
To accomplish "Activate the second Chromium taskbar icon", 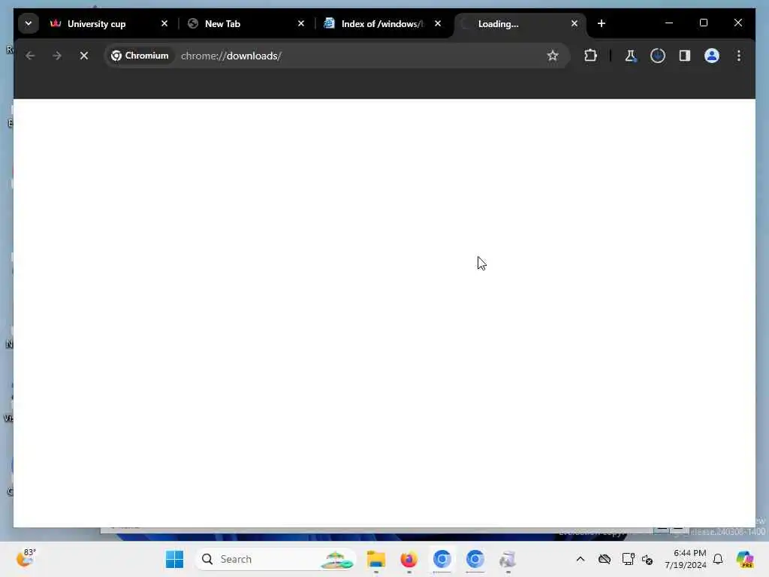I will tap(475, 559).
